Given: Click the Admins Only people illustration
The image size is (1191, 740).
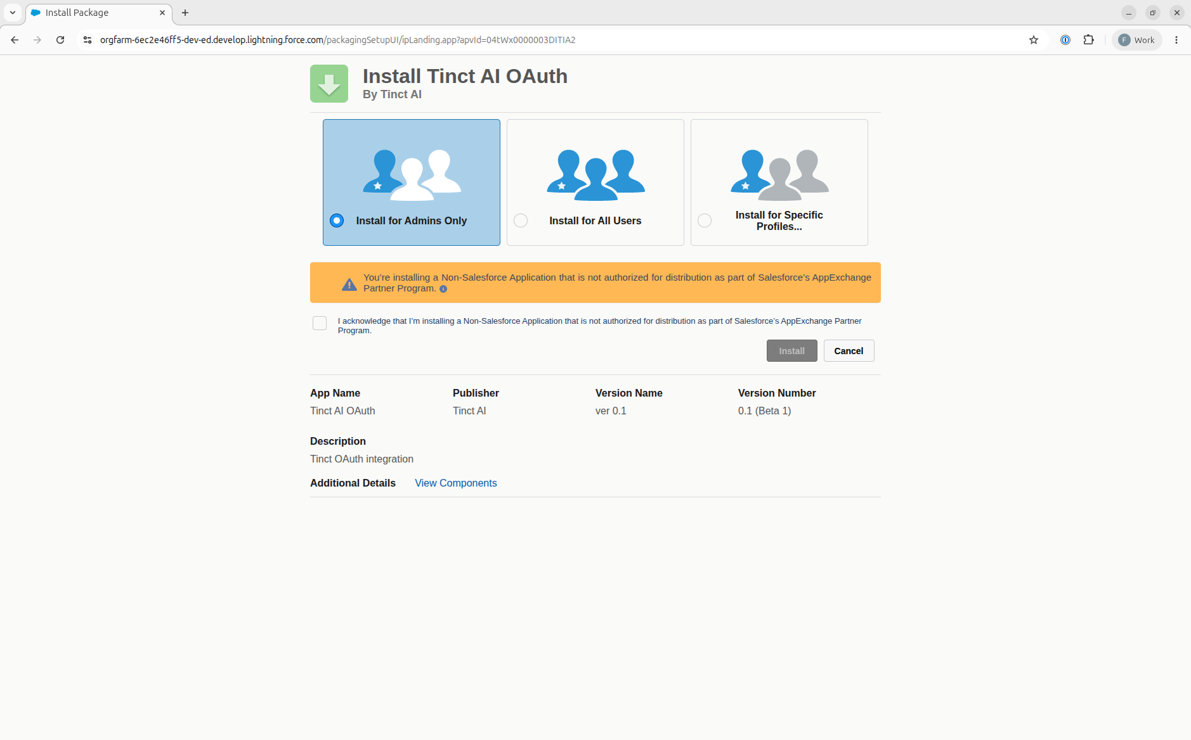Looking at the screenshot, I should click(412, 175).
